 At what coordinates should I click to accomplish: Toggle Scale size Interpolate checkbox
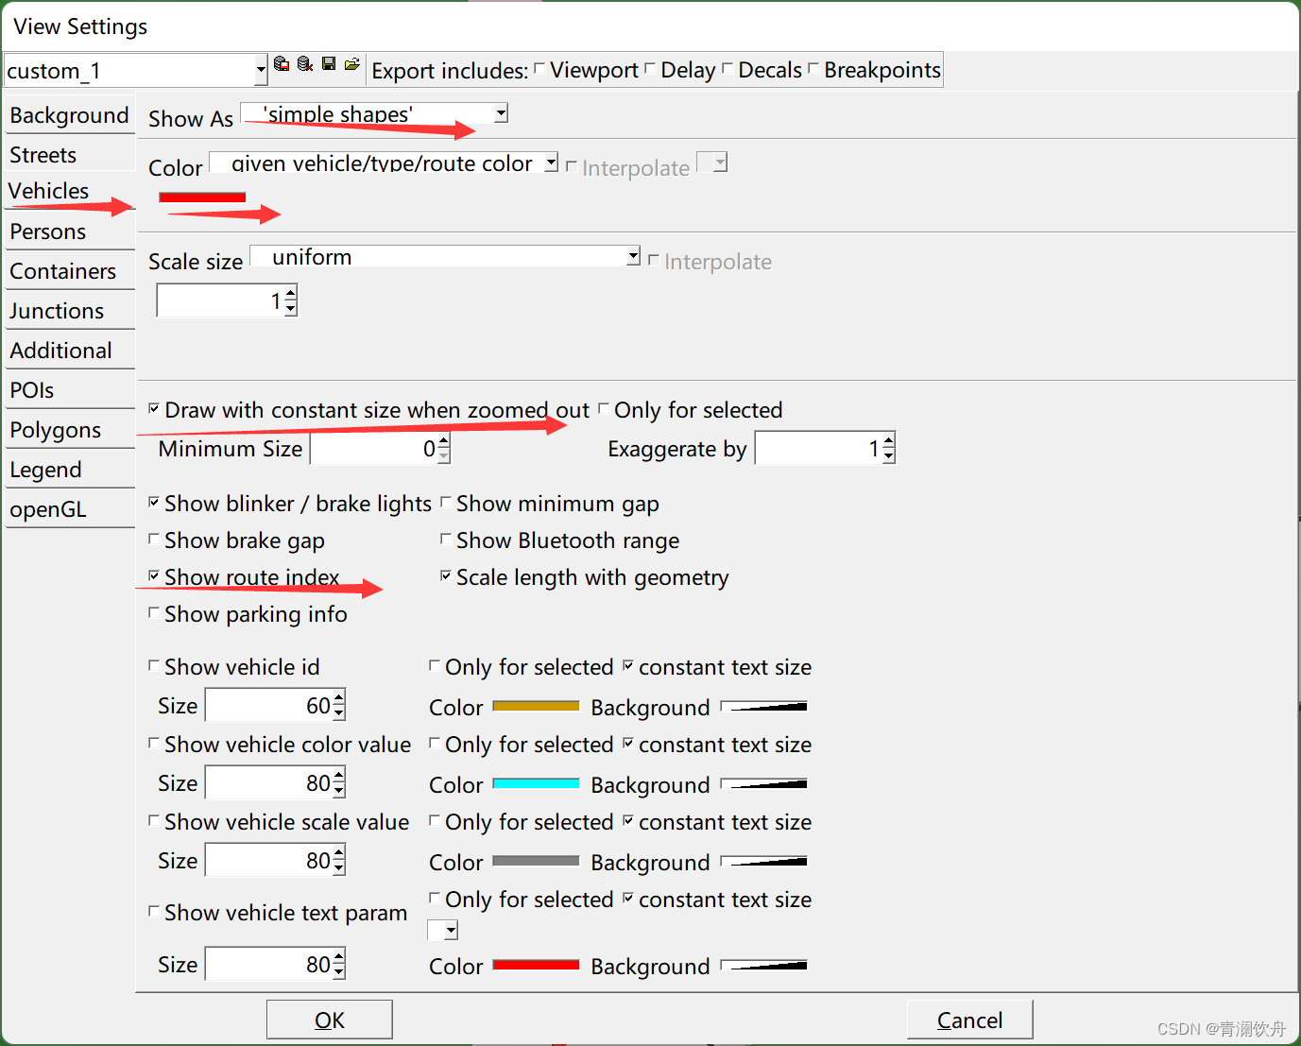[654, 259]
